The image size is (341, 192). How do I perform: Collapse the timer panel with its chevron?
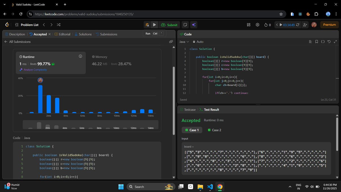[x=277, y=25]
